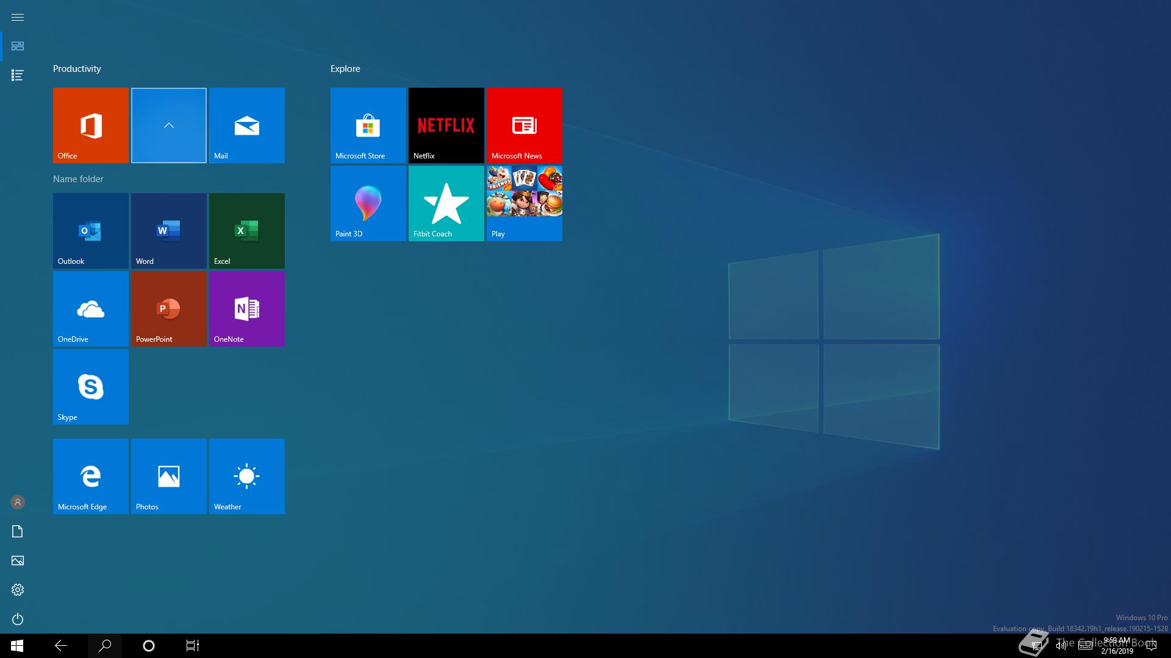Screen dimensions: 1171x658
Task: Launch Outlook from the folder
Action: point(91,231)
